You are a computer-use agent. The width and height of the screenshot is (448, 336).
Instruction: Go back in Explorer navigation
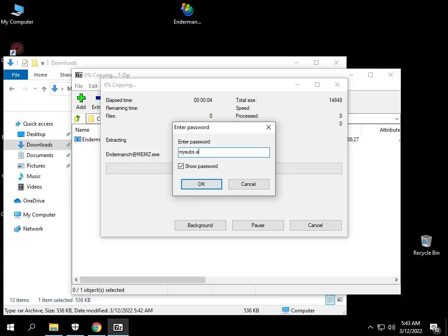[x=12, y=89]
